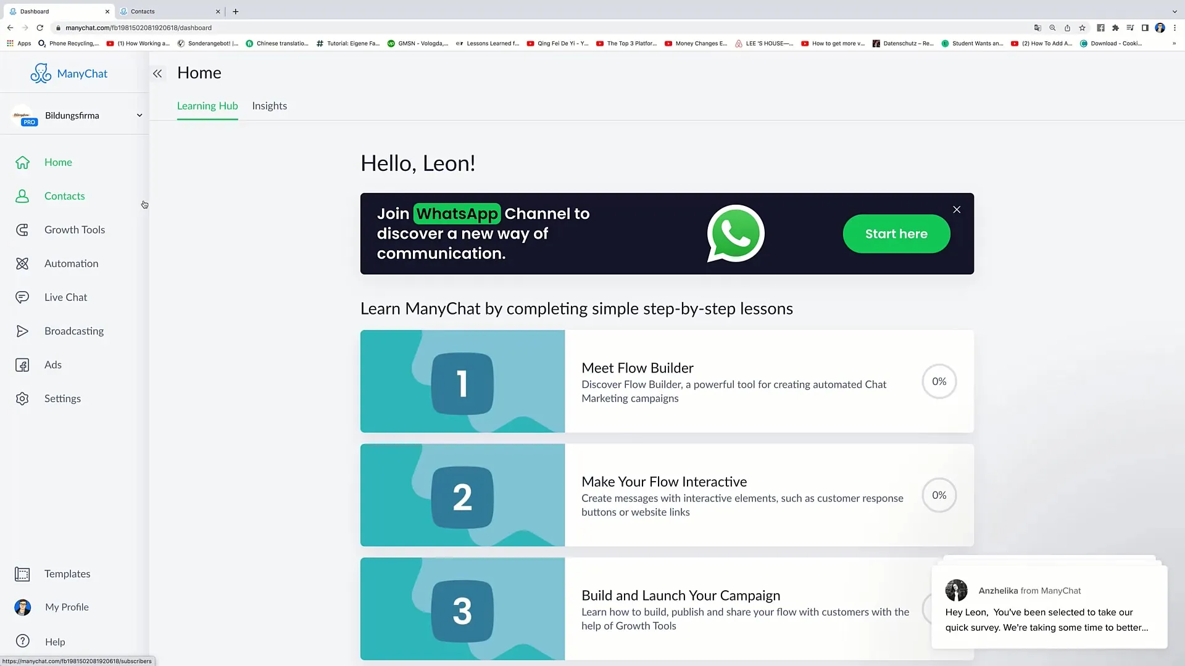Switch to the Insights tab

point(268,105)
